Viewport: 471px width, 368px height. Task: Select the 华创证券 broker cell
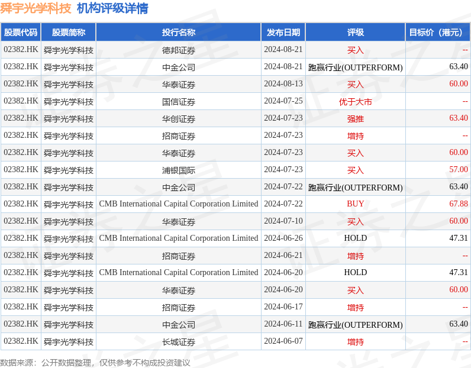179,119
